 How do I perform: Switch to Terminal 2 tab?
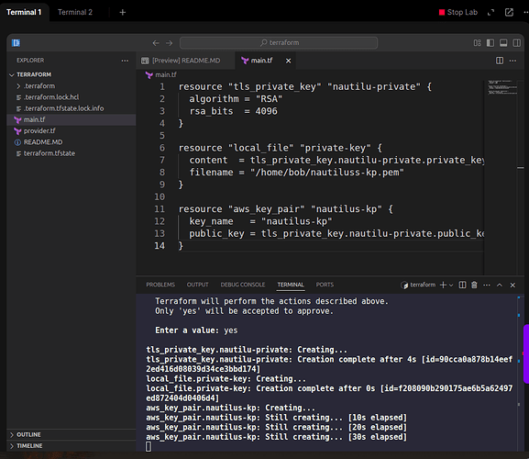tap(75, 12)
